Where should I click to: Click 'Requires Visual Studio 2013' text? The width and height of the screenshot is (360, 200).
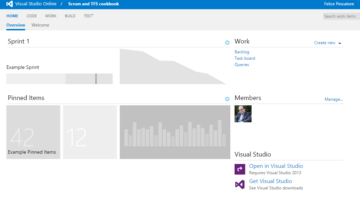(x=275, y=173)
